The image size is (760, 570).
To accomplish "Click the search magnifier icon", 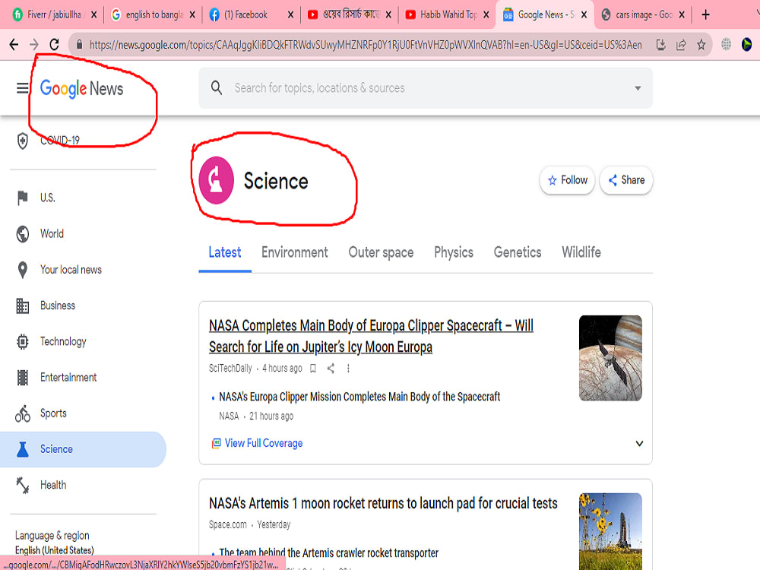I will [x=217, y=87].
